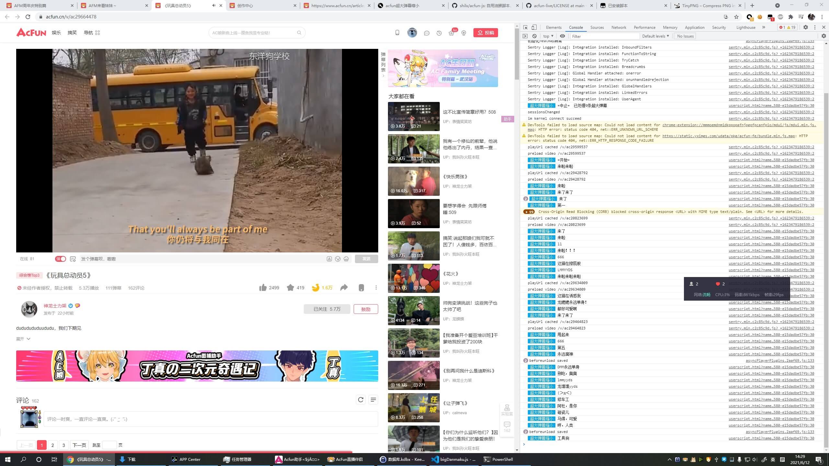
Task: Click the comment input box
Action: click(x=211, y=419)
